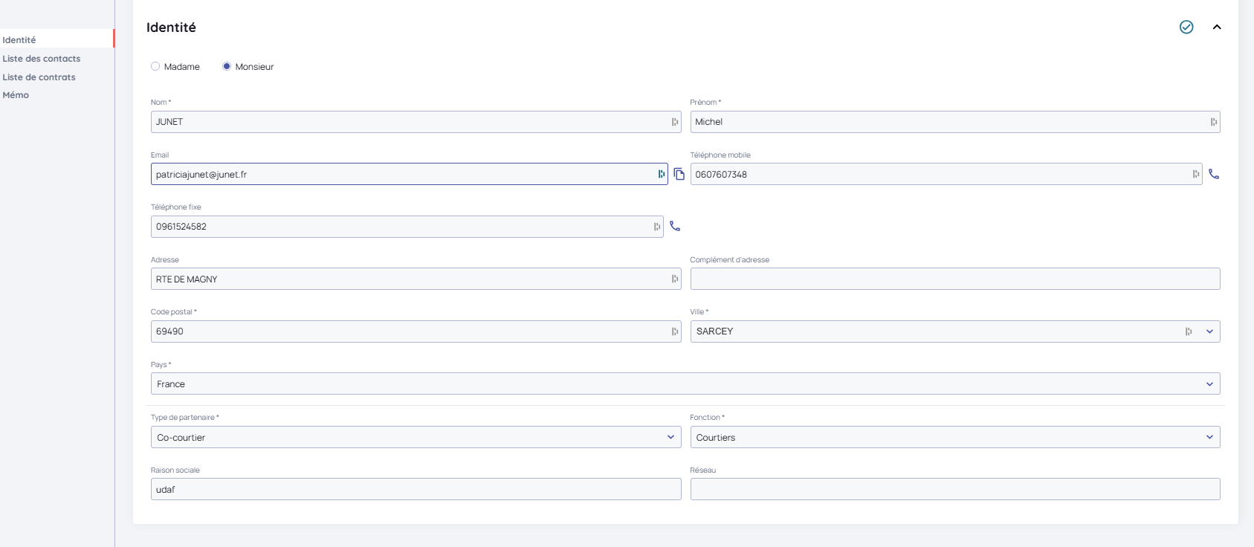Click the validation checkmark icon in Identité header

tap(1186, 27)
